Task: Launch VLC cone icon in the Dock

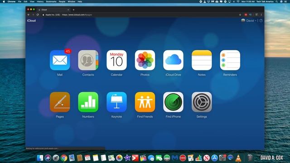Action: click(x=238, y=158)
